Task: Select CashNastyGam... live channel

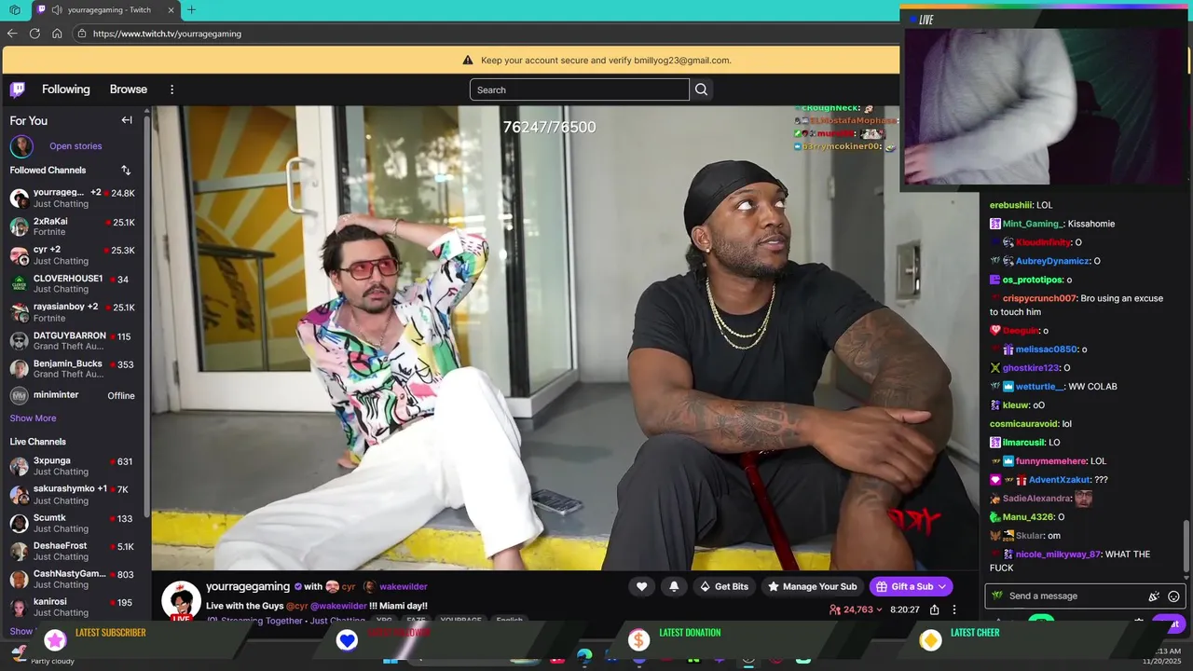Action: tap(72, 580)
